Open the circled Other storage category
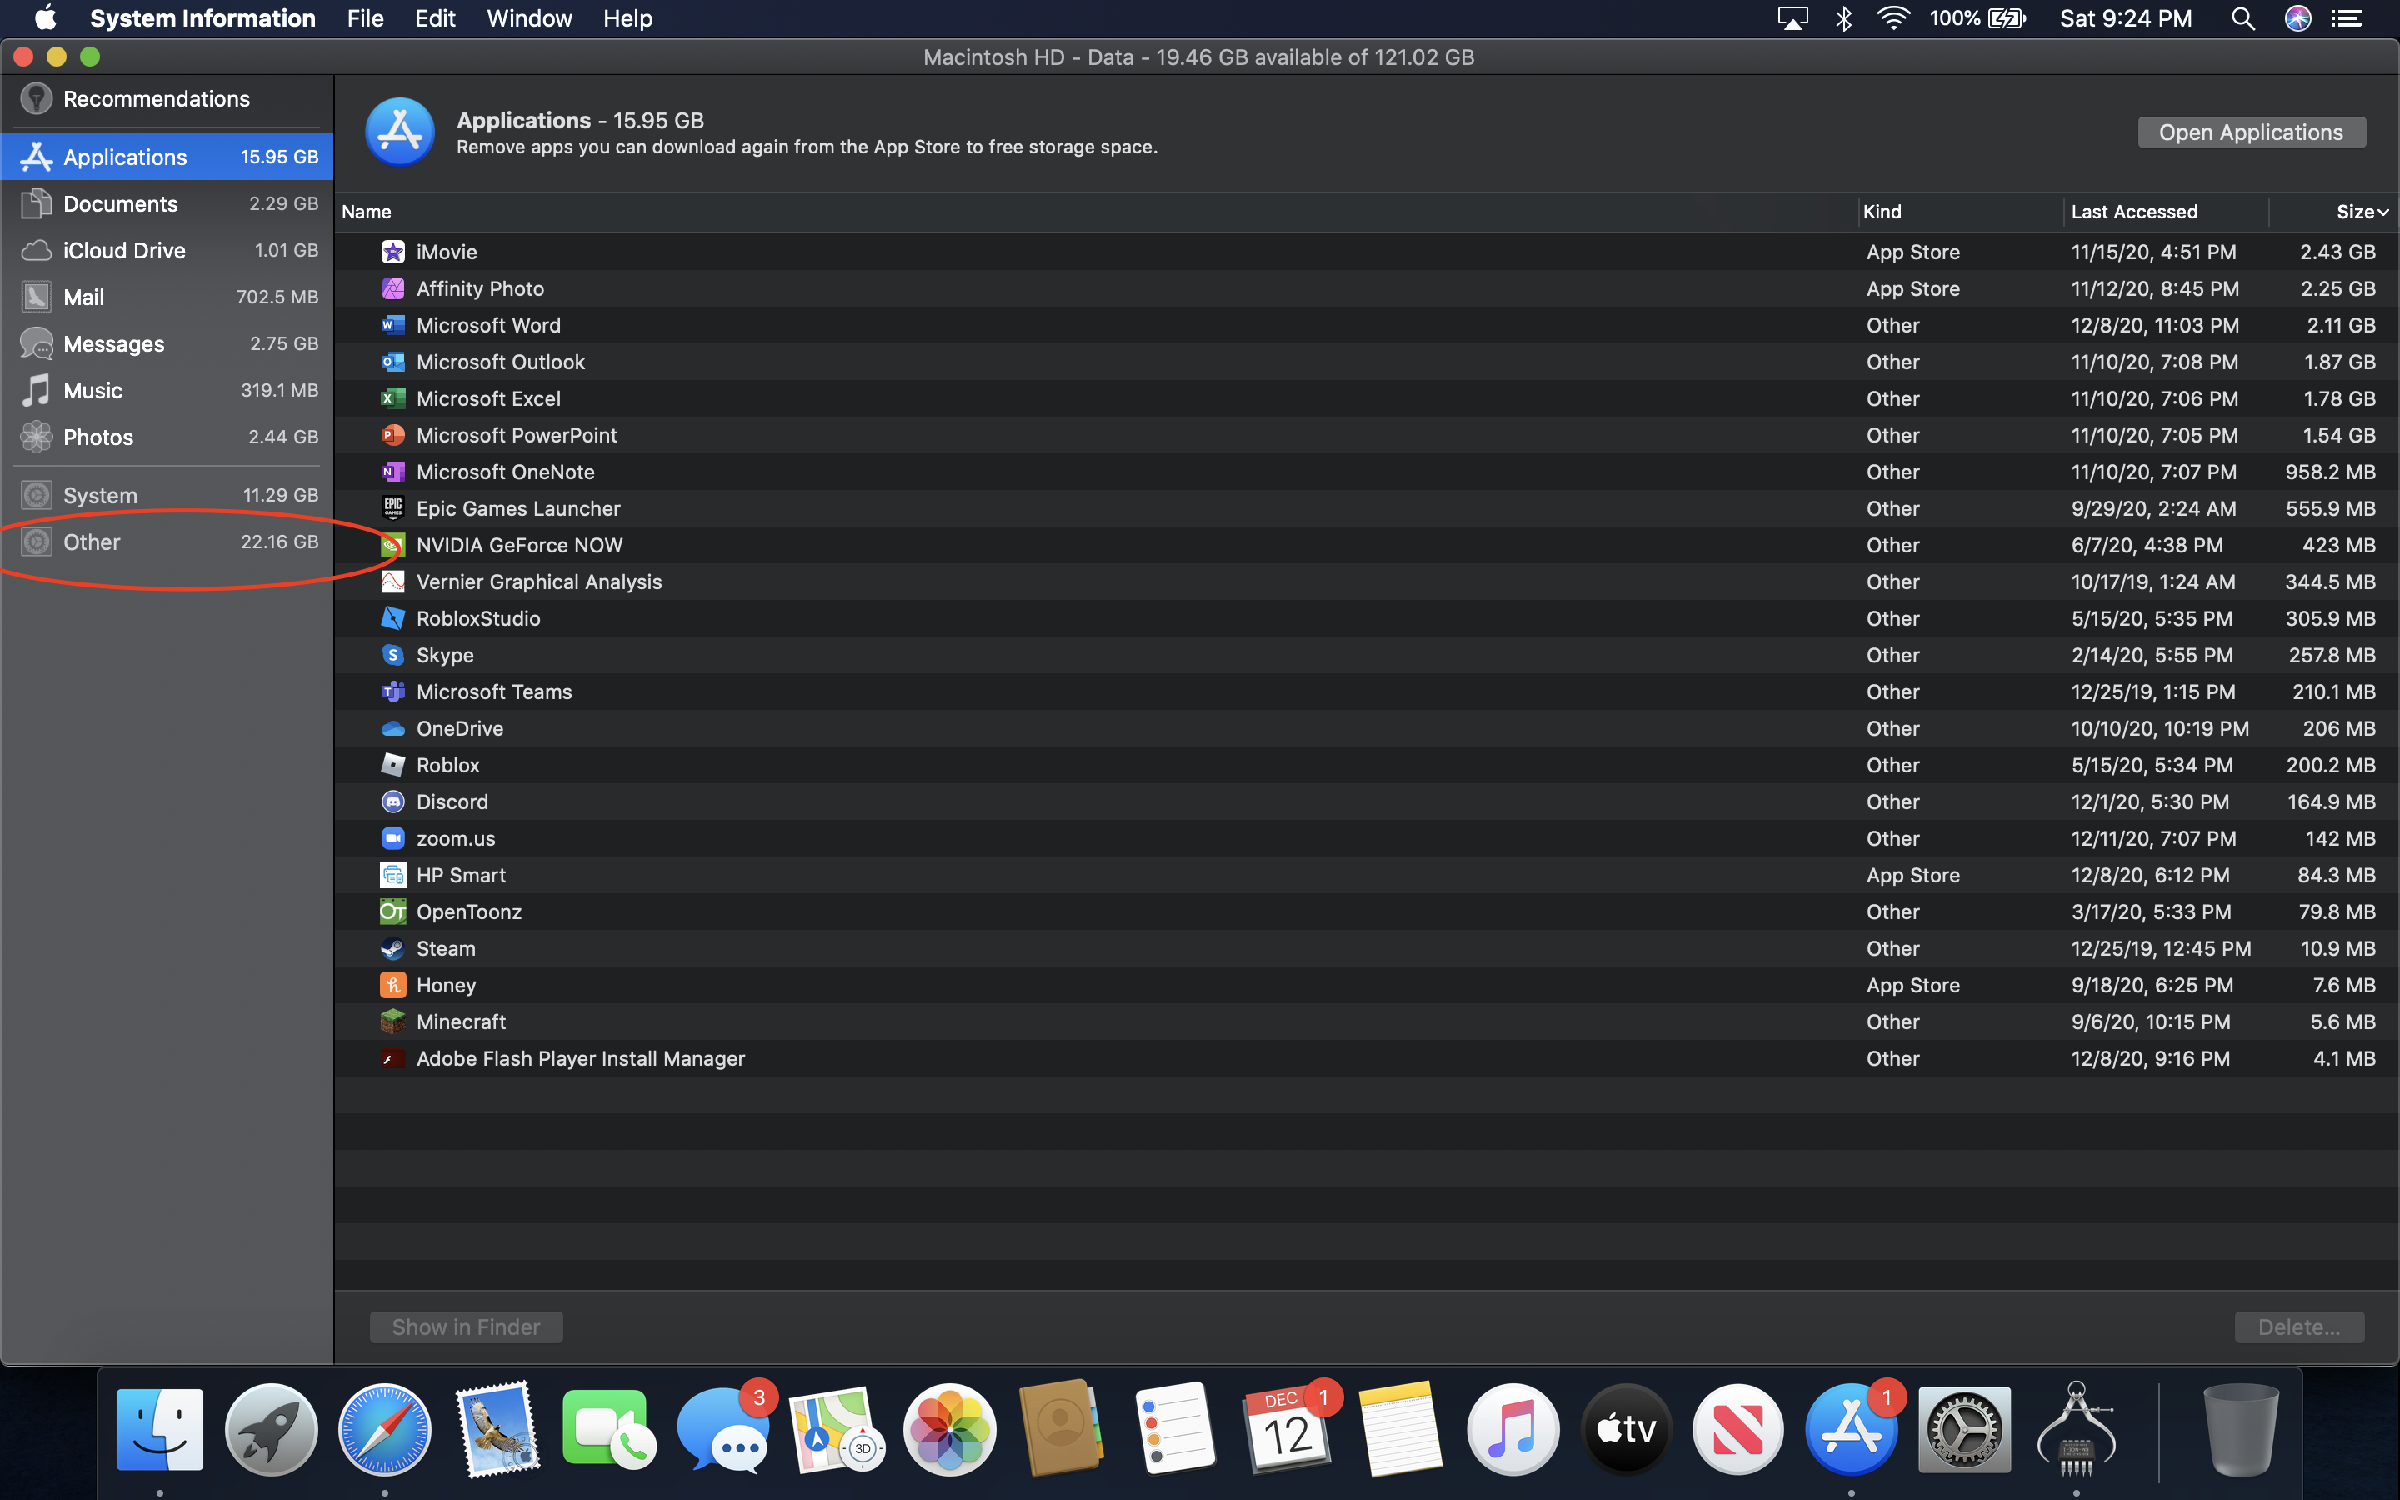The width and height of the screenshot is (2400, 1500). [90, 542]
